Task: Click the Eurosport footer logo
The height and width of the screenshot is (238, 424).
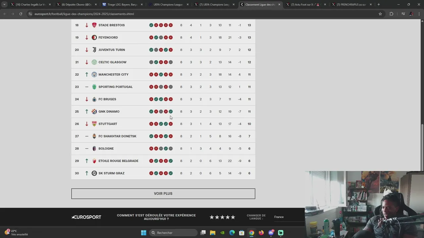Action: pos(86,217)
